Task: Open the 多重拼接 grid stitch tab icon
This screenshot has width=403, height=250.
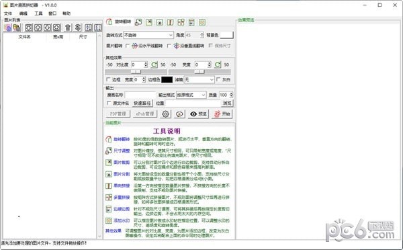Action: 181,22
